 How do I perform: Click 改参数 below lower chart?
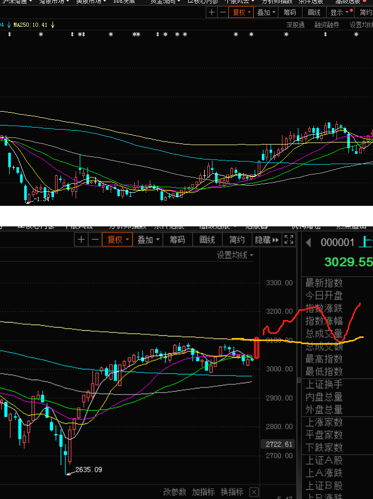click(x=175, y=492)
